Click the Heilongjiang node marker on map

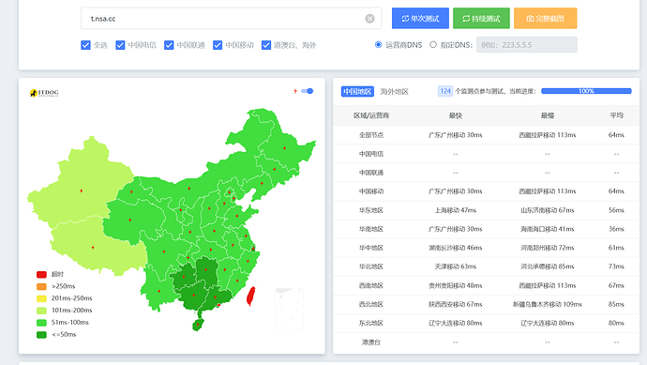[x=285, y=148]
